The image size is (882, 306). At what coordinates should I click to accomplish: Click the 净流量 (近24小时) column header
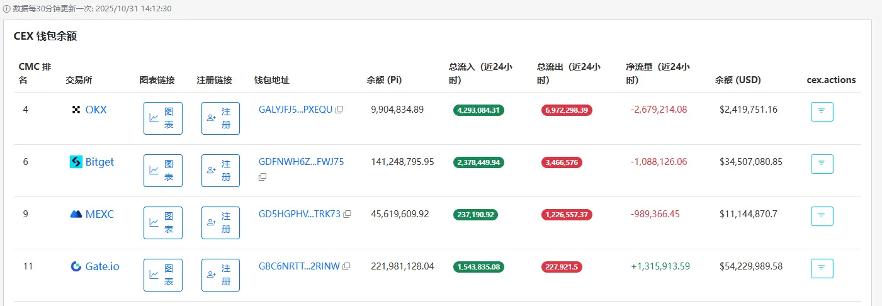click(x=657, y=73)
